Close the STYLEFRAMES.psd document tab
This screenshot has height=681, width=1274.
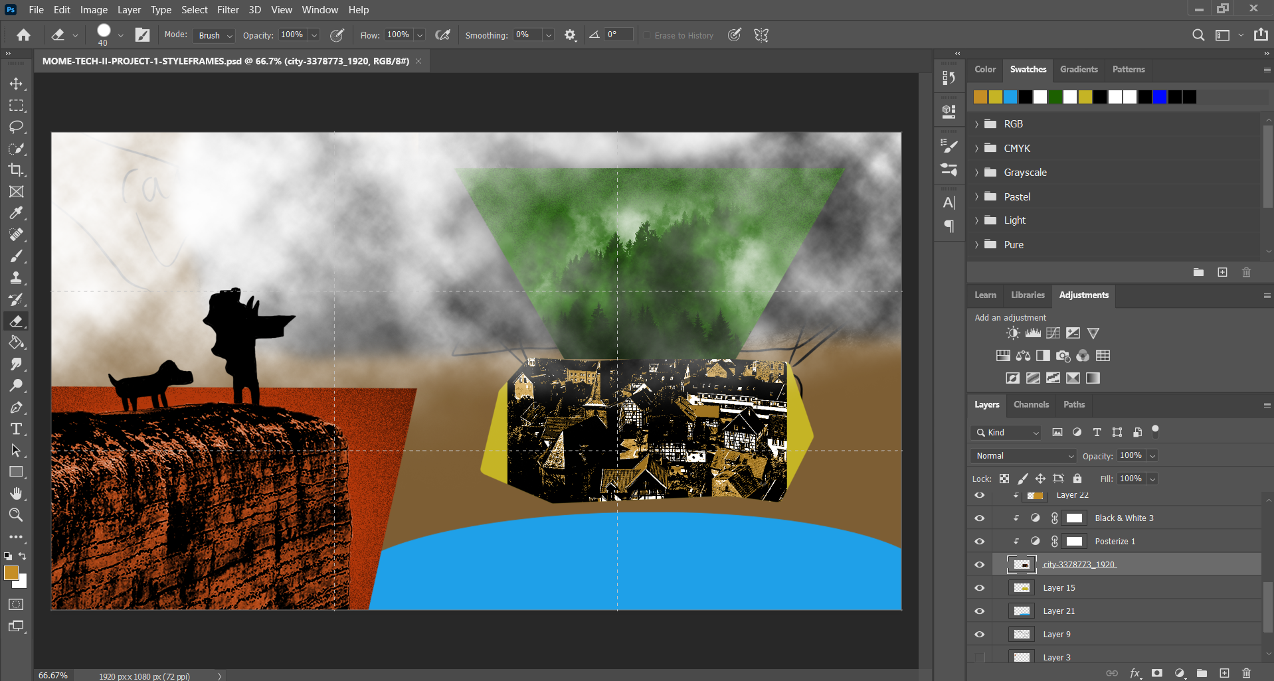click(x=418, y=61)
